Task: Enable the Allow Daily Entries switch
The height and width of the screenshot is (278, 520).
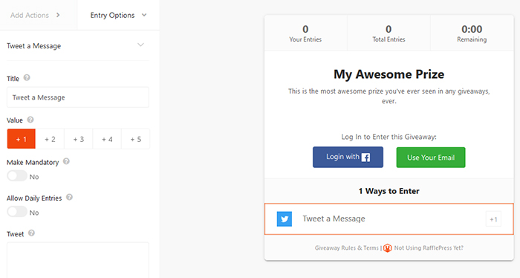Action: [x=17, y=212]
